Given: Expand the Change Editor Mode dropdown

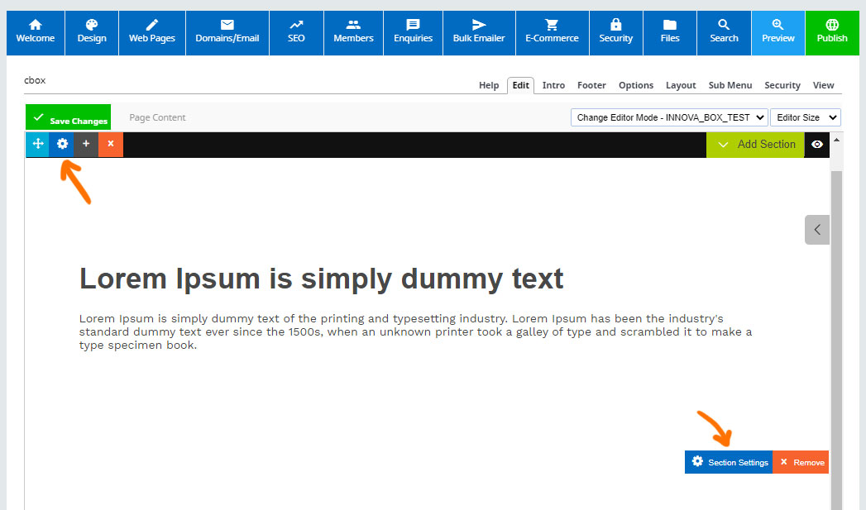Looking at the screenshot, I should point(669,117).
